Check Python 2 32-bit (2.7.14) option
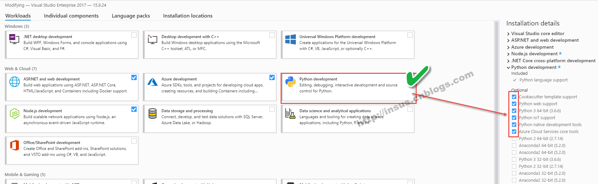The width and height of the screenshot is (598, 184). (514, 166)
